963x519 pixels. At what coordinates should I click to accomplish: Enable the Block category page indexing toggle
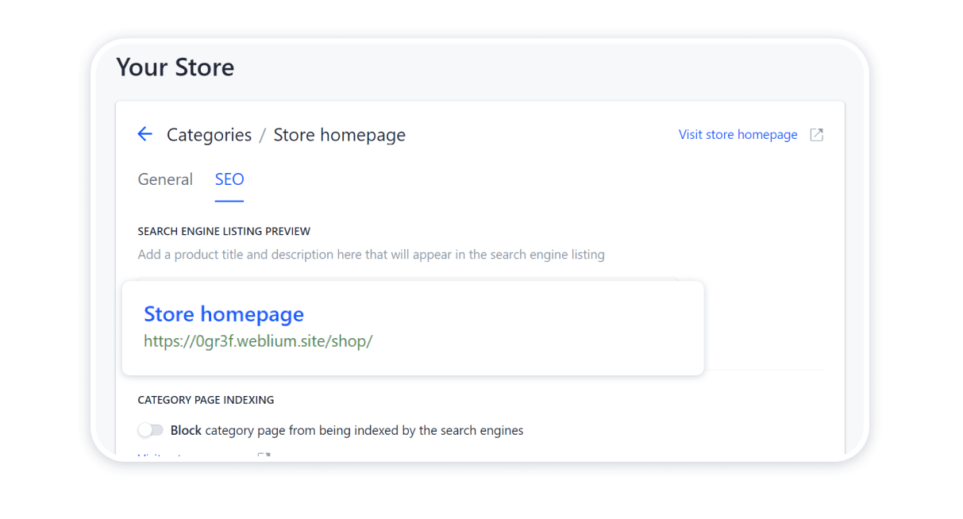tap(151, 429)
